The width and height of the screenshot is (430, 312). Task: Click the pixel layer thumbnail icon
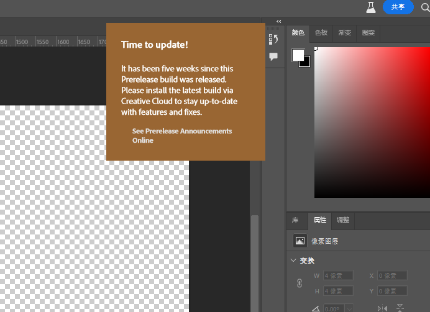pos(300,241)
